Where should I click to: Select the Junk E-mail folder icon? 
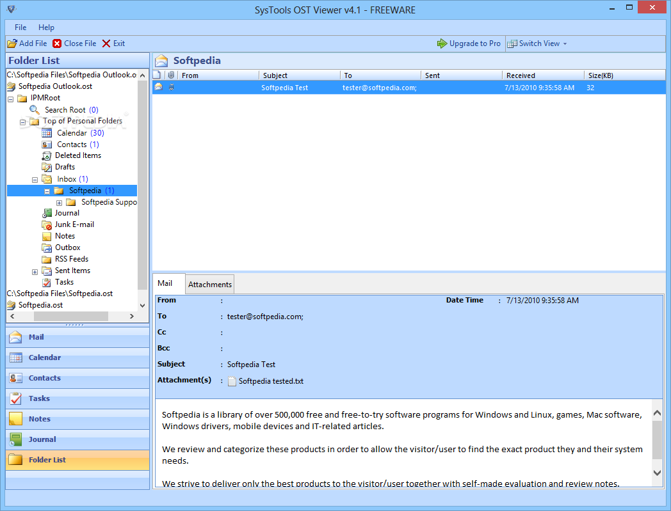point(47,224)
